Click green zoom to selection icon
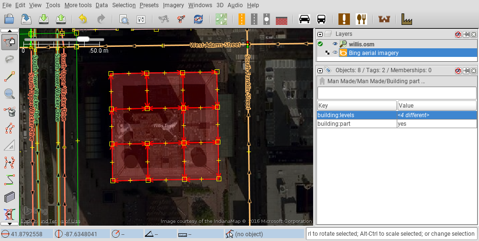Viewport: 479px width, 241px height. 221,19
